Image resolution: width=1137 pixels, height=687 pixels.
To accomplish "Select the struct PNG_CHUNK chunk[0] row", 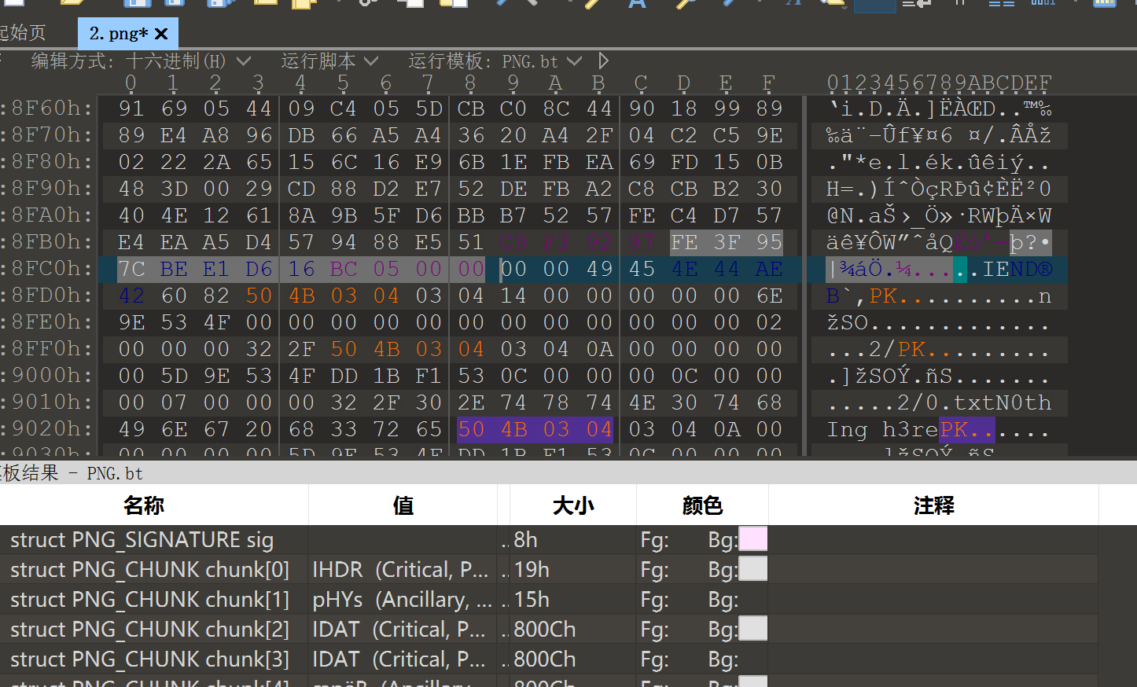I will (x=549, y=570).
